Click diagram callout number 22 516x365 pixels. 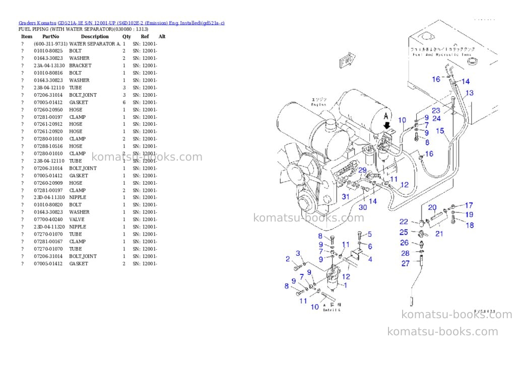(x=404, y=222)
